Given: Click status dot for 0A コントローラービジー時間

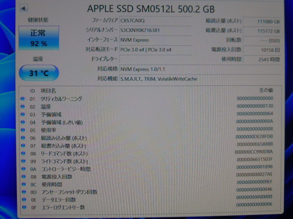Looking at the screenshot, I should (23, 169).
